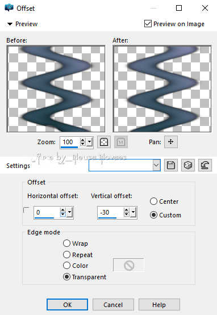Open Help for the Offset dialog
217x315 pixels.
[159, 305]
